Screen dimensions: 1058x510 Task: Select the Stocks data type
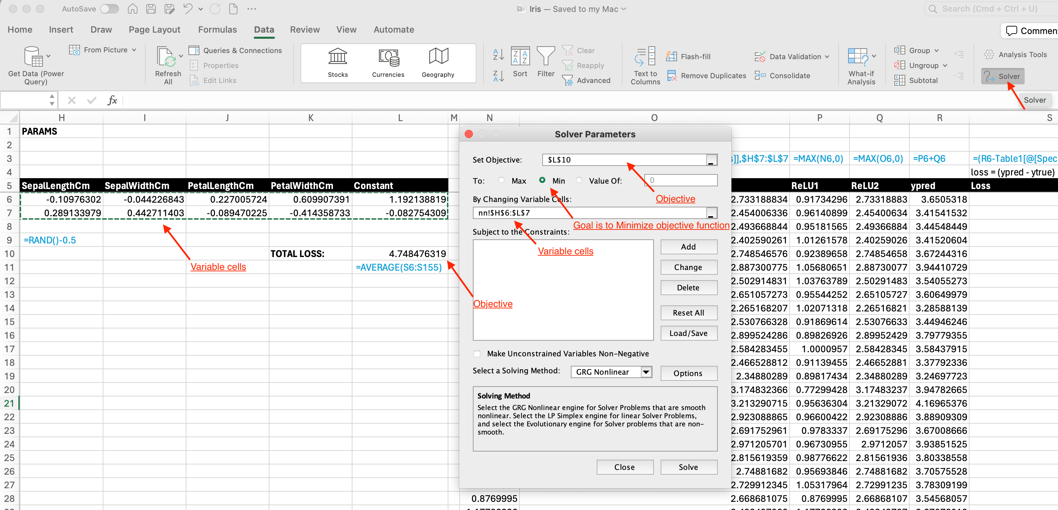(337, 63)
